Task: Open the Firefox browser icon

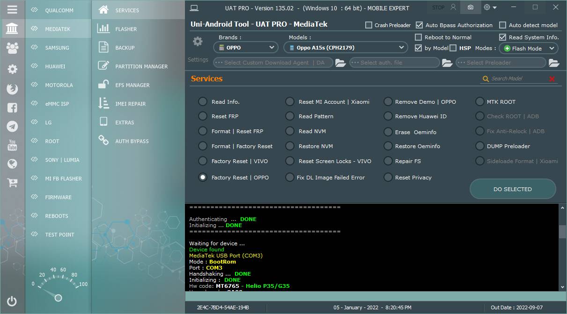Action: tap(12, 89)
